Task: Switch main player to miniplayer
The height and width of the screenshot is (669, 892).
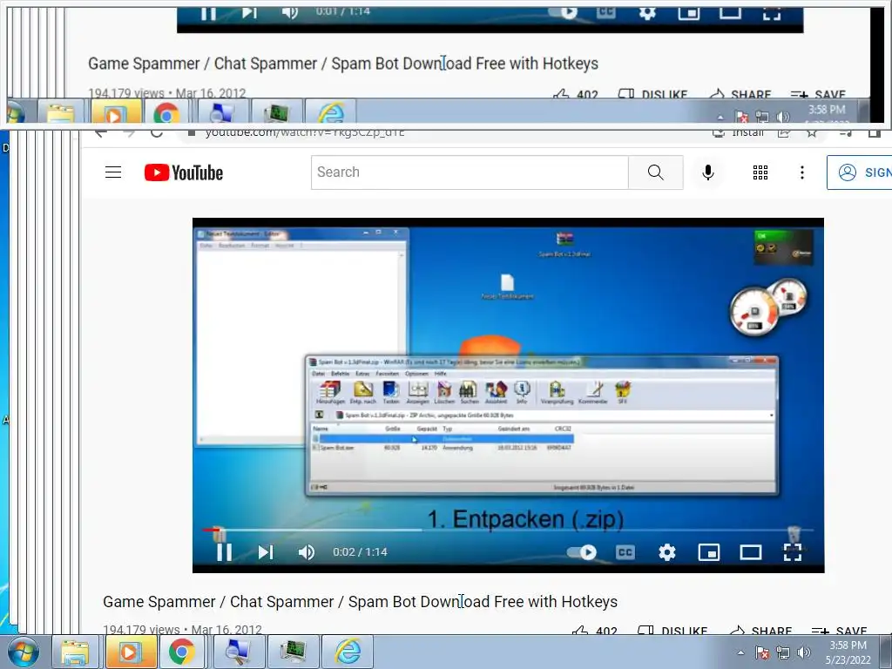Action: [709, 551]
